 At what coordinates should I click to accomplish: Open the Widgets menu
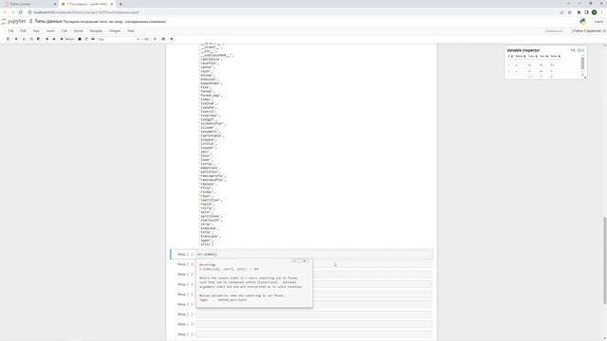[115, 31]
